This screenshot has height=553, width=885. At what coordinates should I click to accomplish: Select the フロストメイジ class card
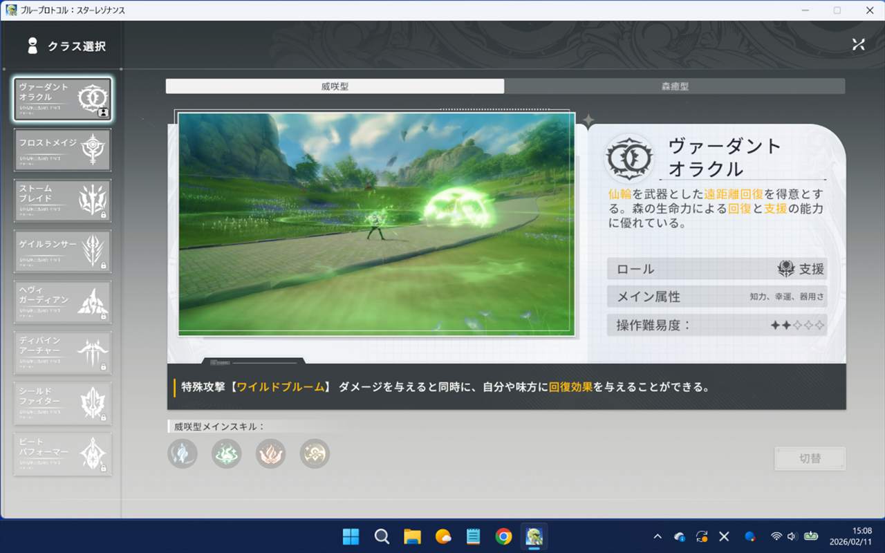[62, 150]
